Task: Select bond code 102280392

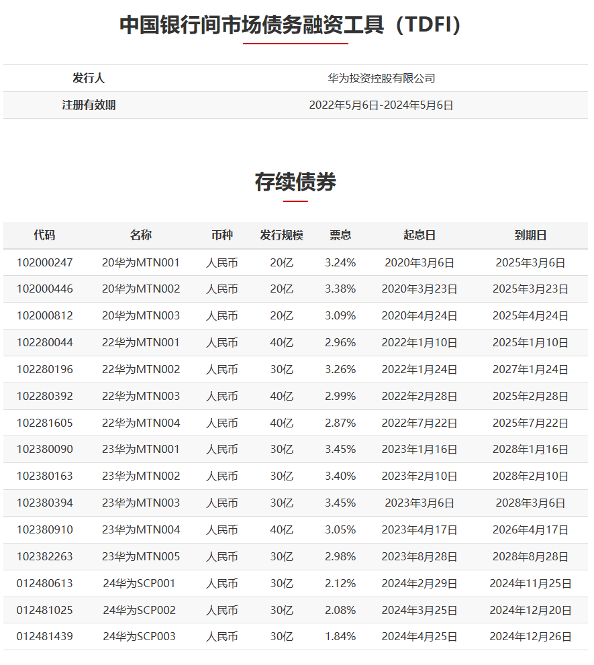Action: click(x=44, y=397)
